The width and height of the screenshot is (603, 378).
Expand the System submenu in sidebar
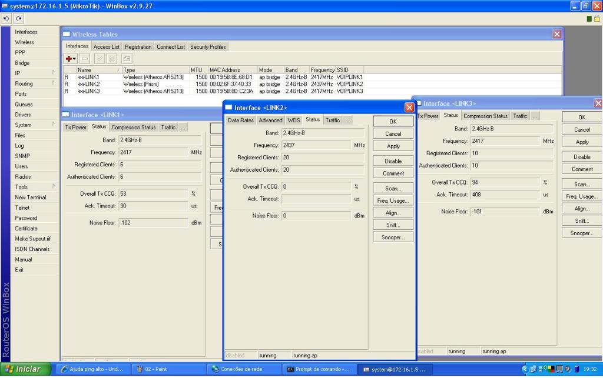54,125
